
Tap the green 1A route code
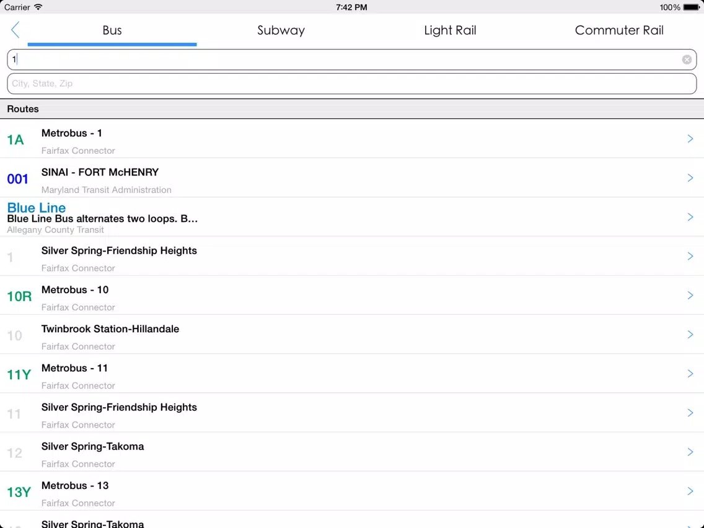[15, 140]
